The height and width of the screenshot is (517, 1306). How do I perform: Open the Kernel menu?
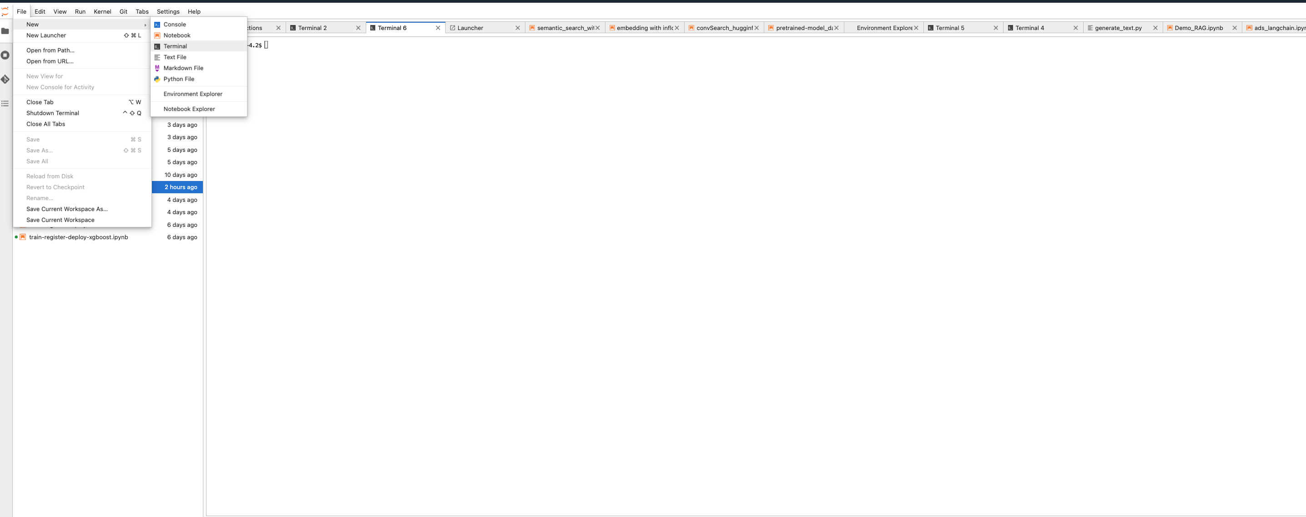[x=102, y=11]
